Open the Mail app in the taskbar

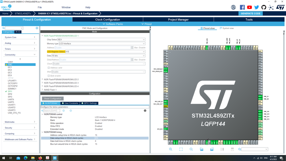(18, 158)
